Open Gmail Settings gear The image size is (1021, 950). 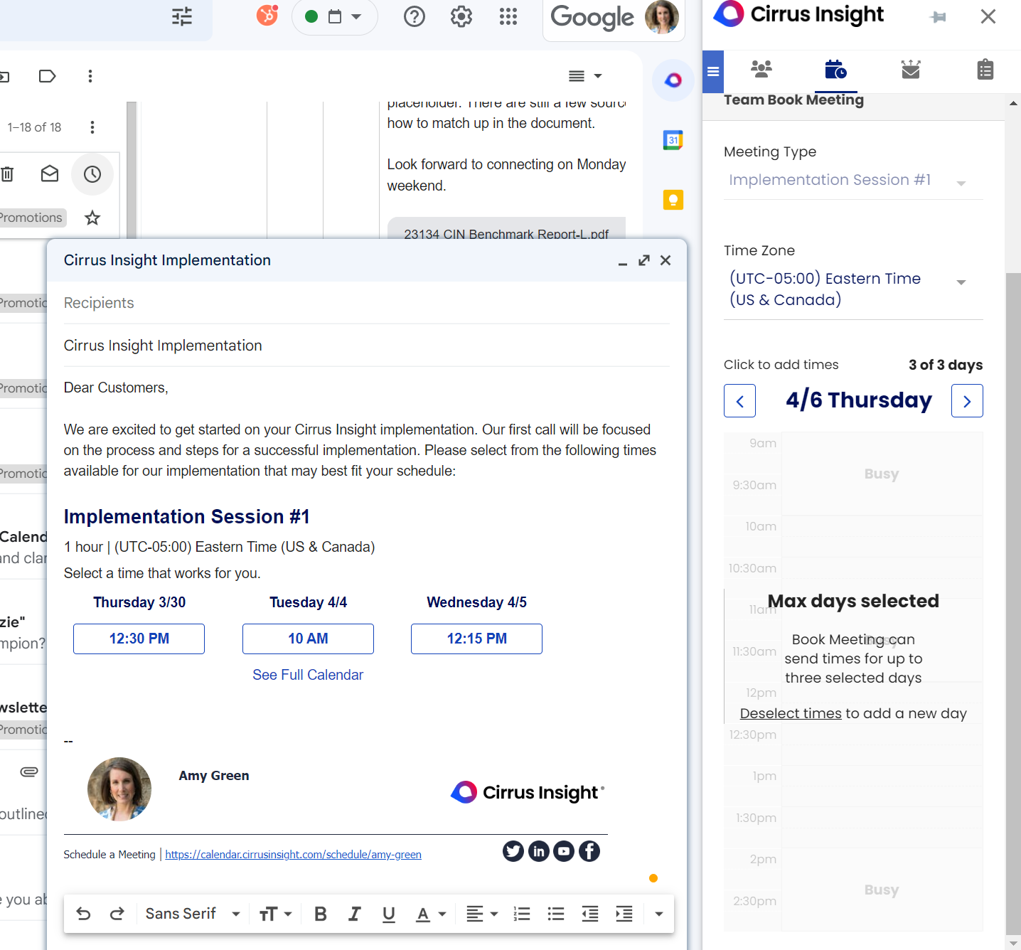[461, 16]
